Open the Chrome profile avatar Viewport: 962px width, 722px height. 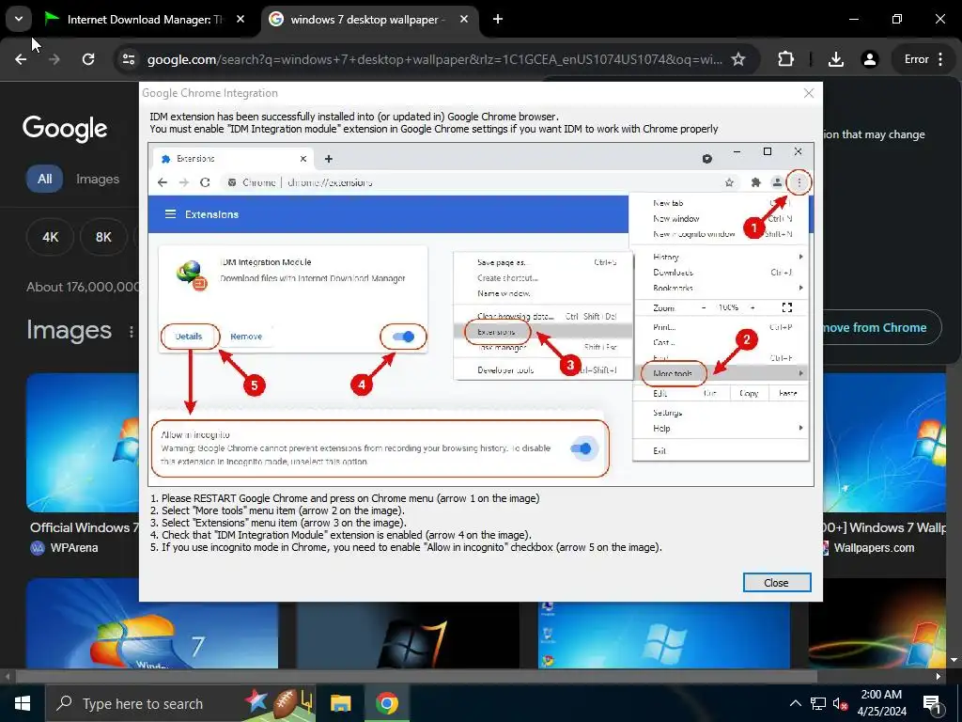869,59
